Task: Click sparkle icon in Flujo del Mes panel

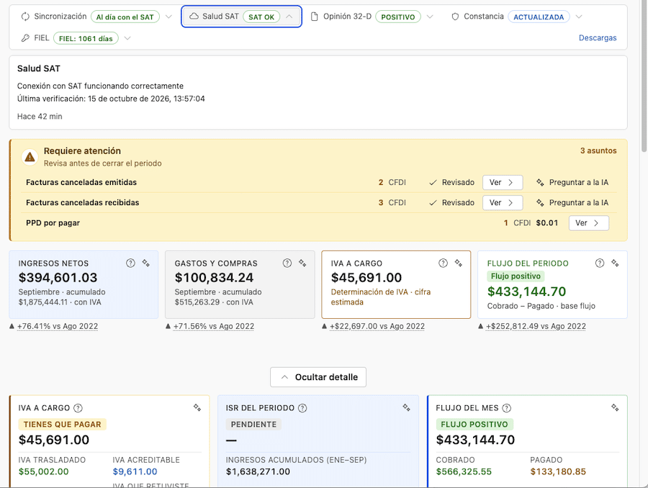Action: click(615, 408)
